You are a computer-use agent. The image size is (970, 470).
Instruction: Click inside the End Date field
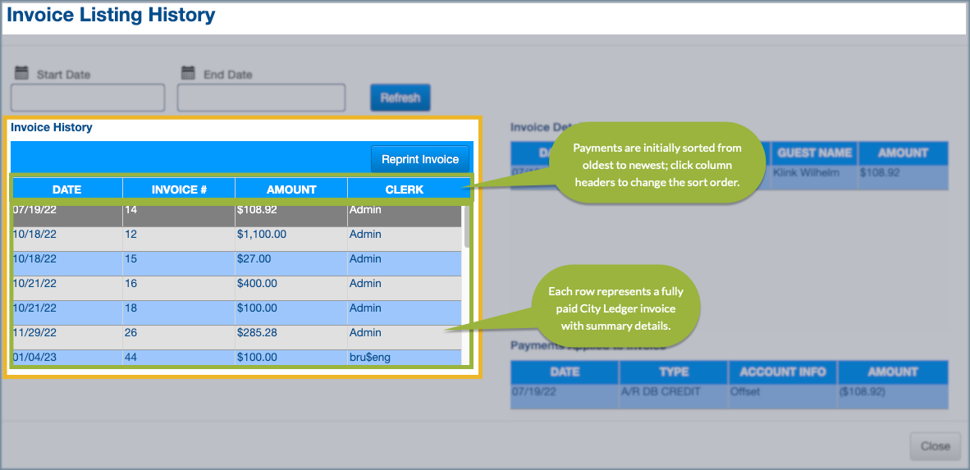click(261, 98)
